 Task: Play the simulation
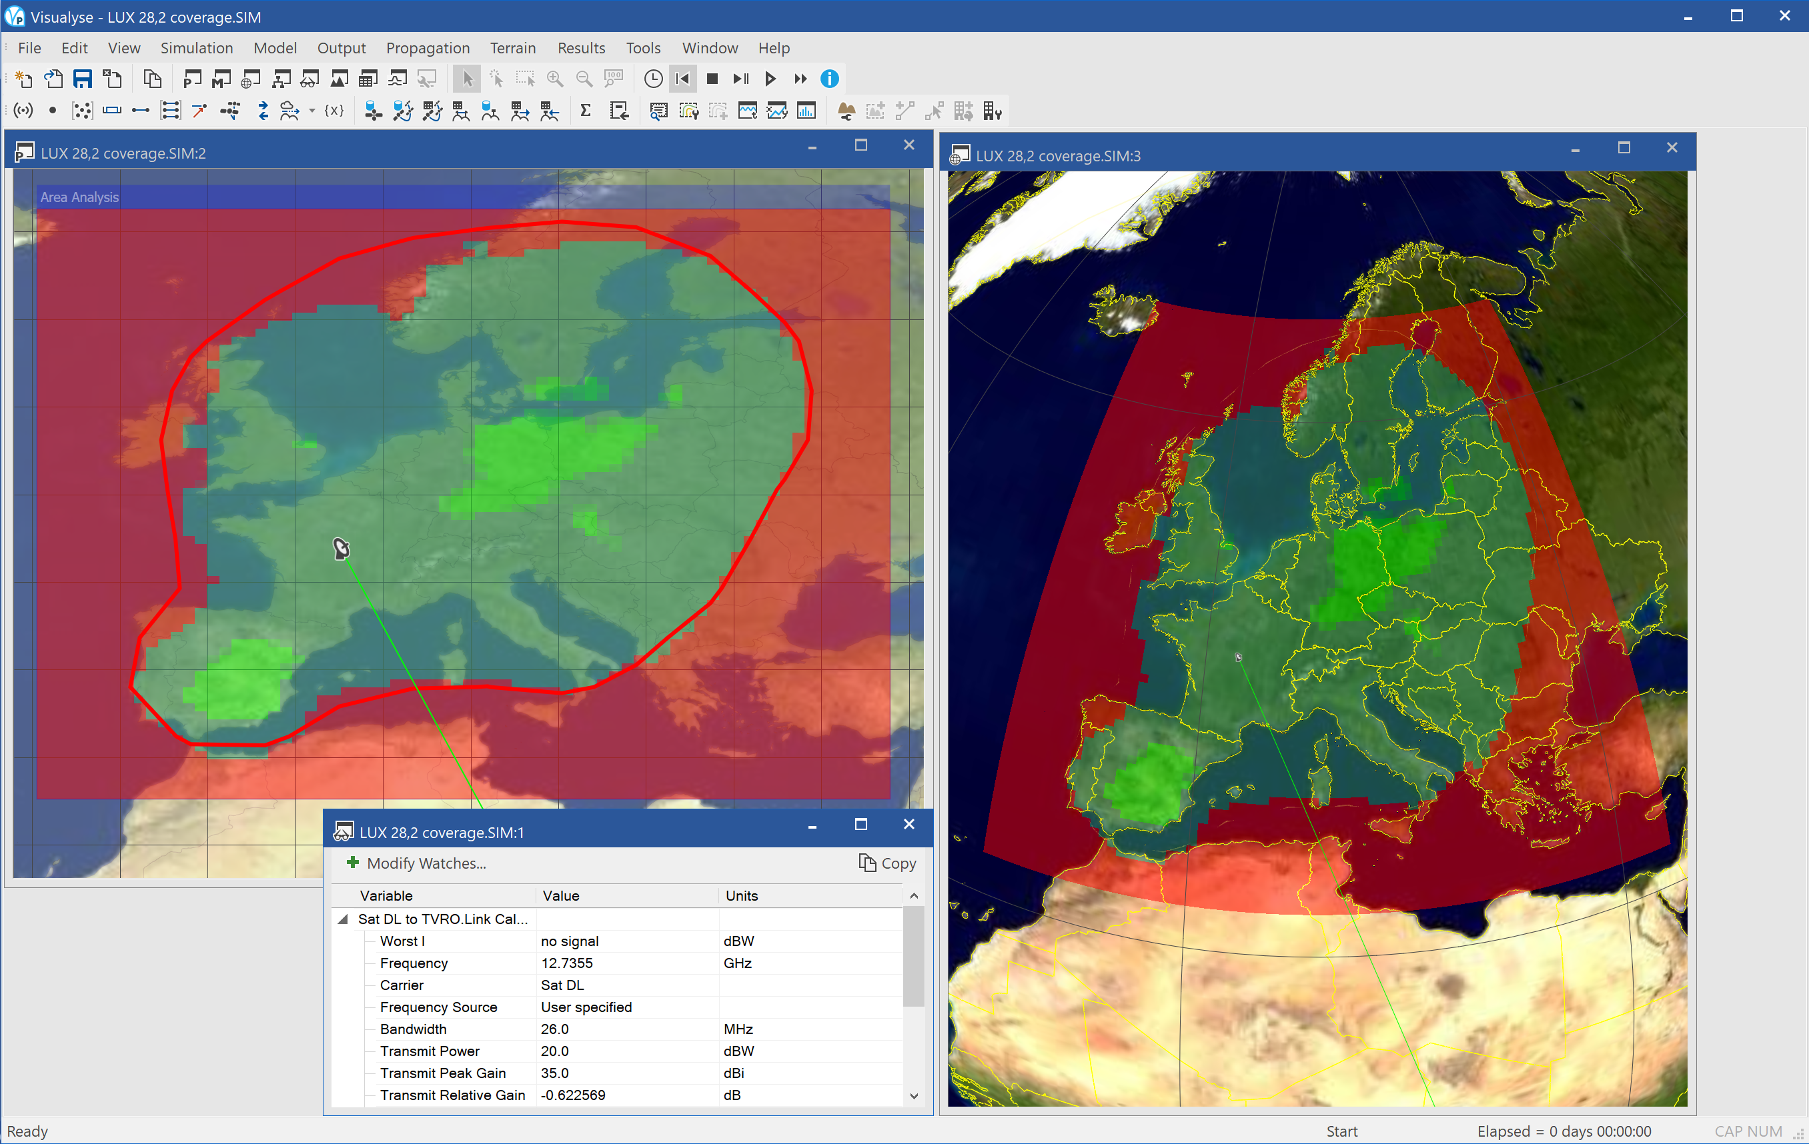tap(770, 79)
